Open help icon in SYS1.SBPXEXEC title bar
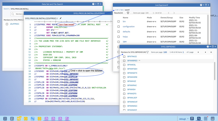This screenshot has height=121, width=218. coord(208,47)
